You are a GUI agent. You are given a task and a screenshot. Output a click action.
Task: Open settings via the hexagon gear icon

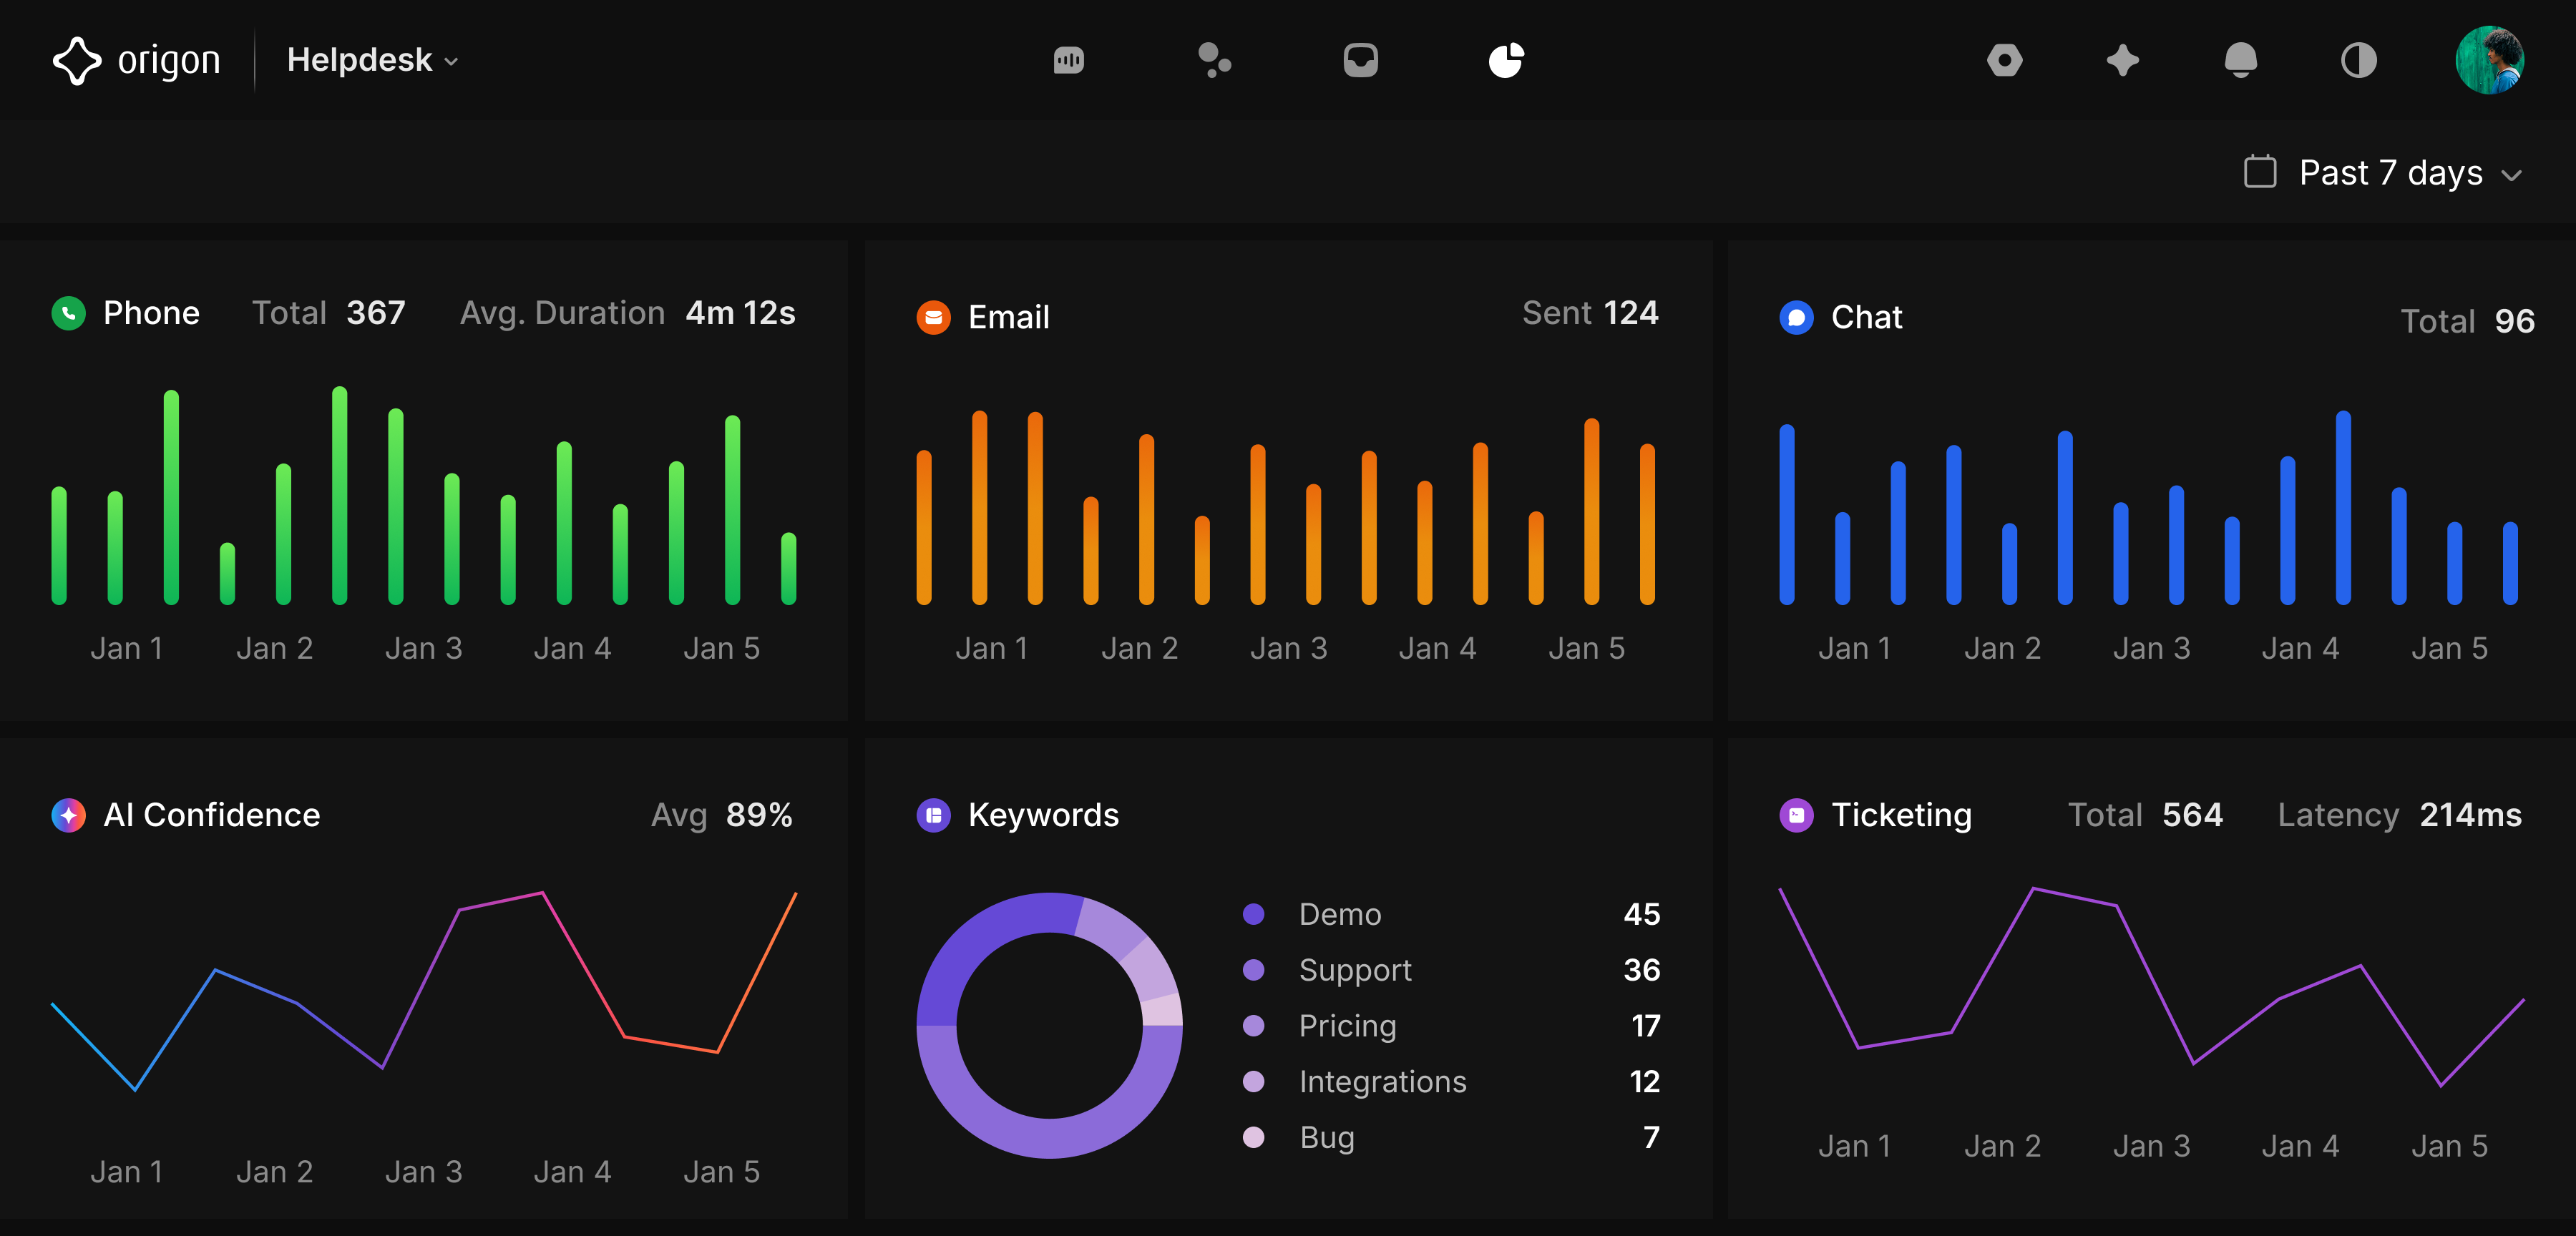(2006, 60)
